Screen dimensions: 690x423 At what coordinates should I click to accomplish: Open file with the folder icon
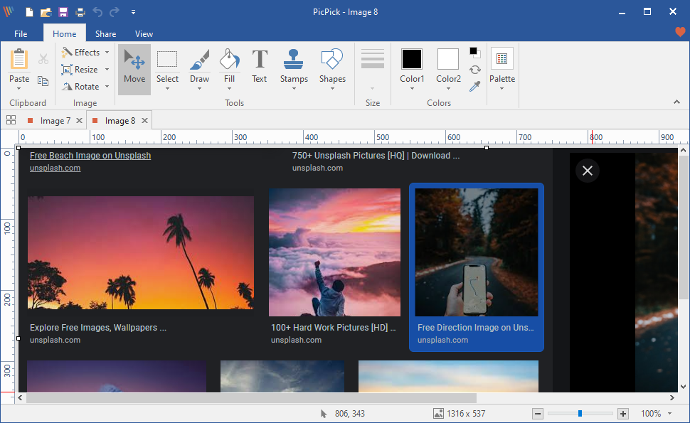[46, 12]
